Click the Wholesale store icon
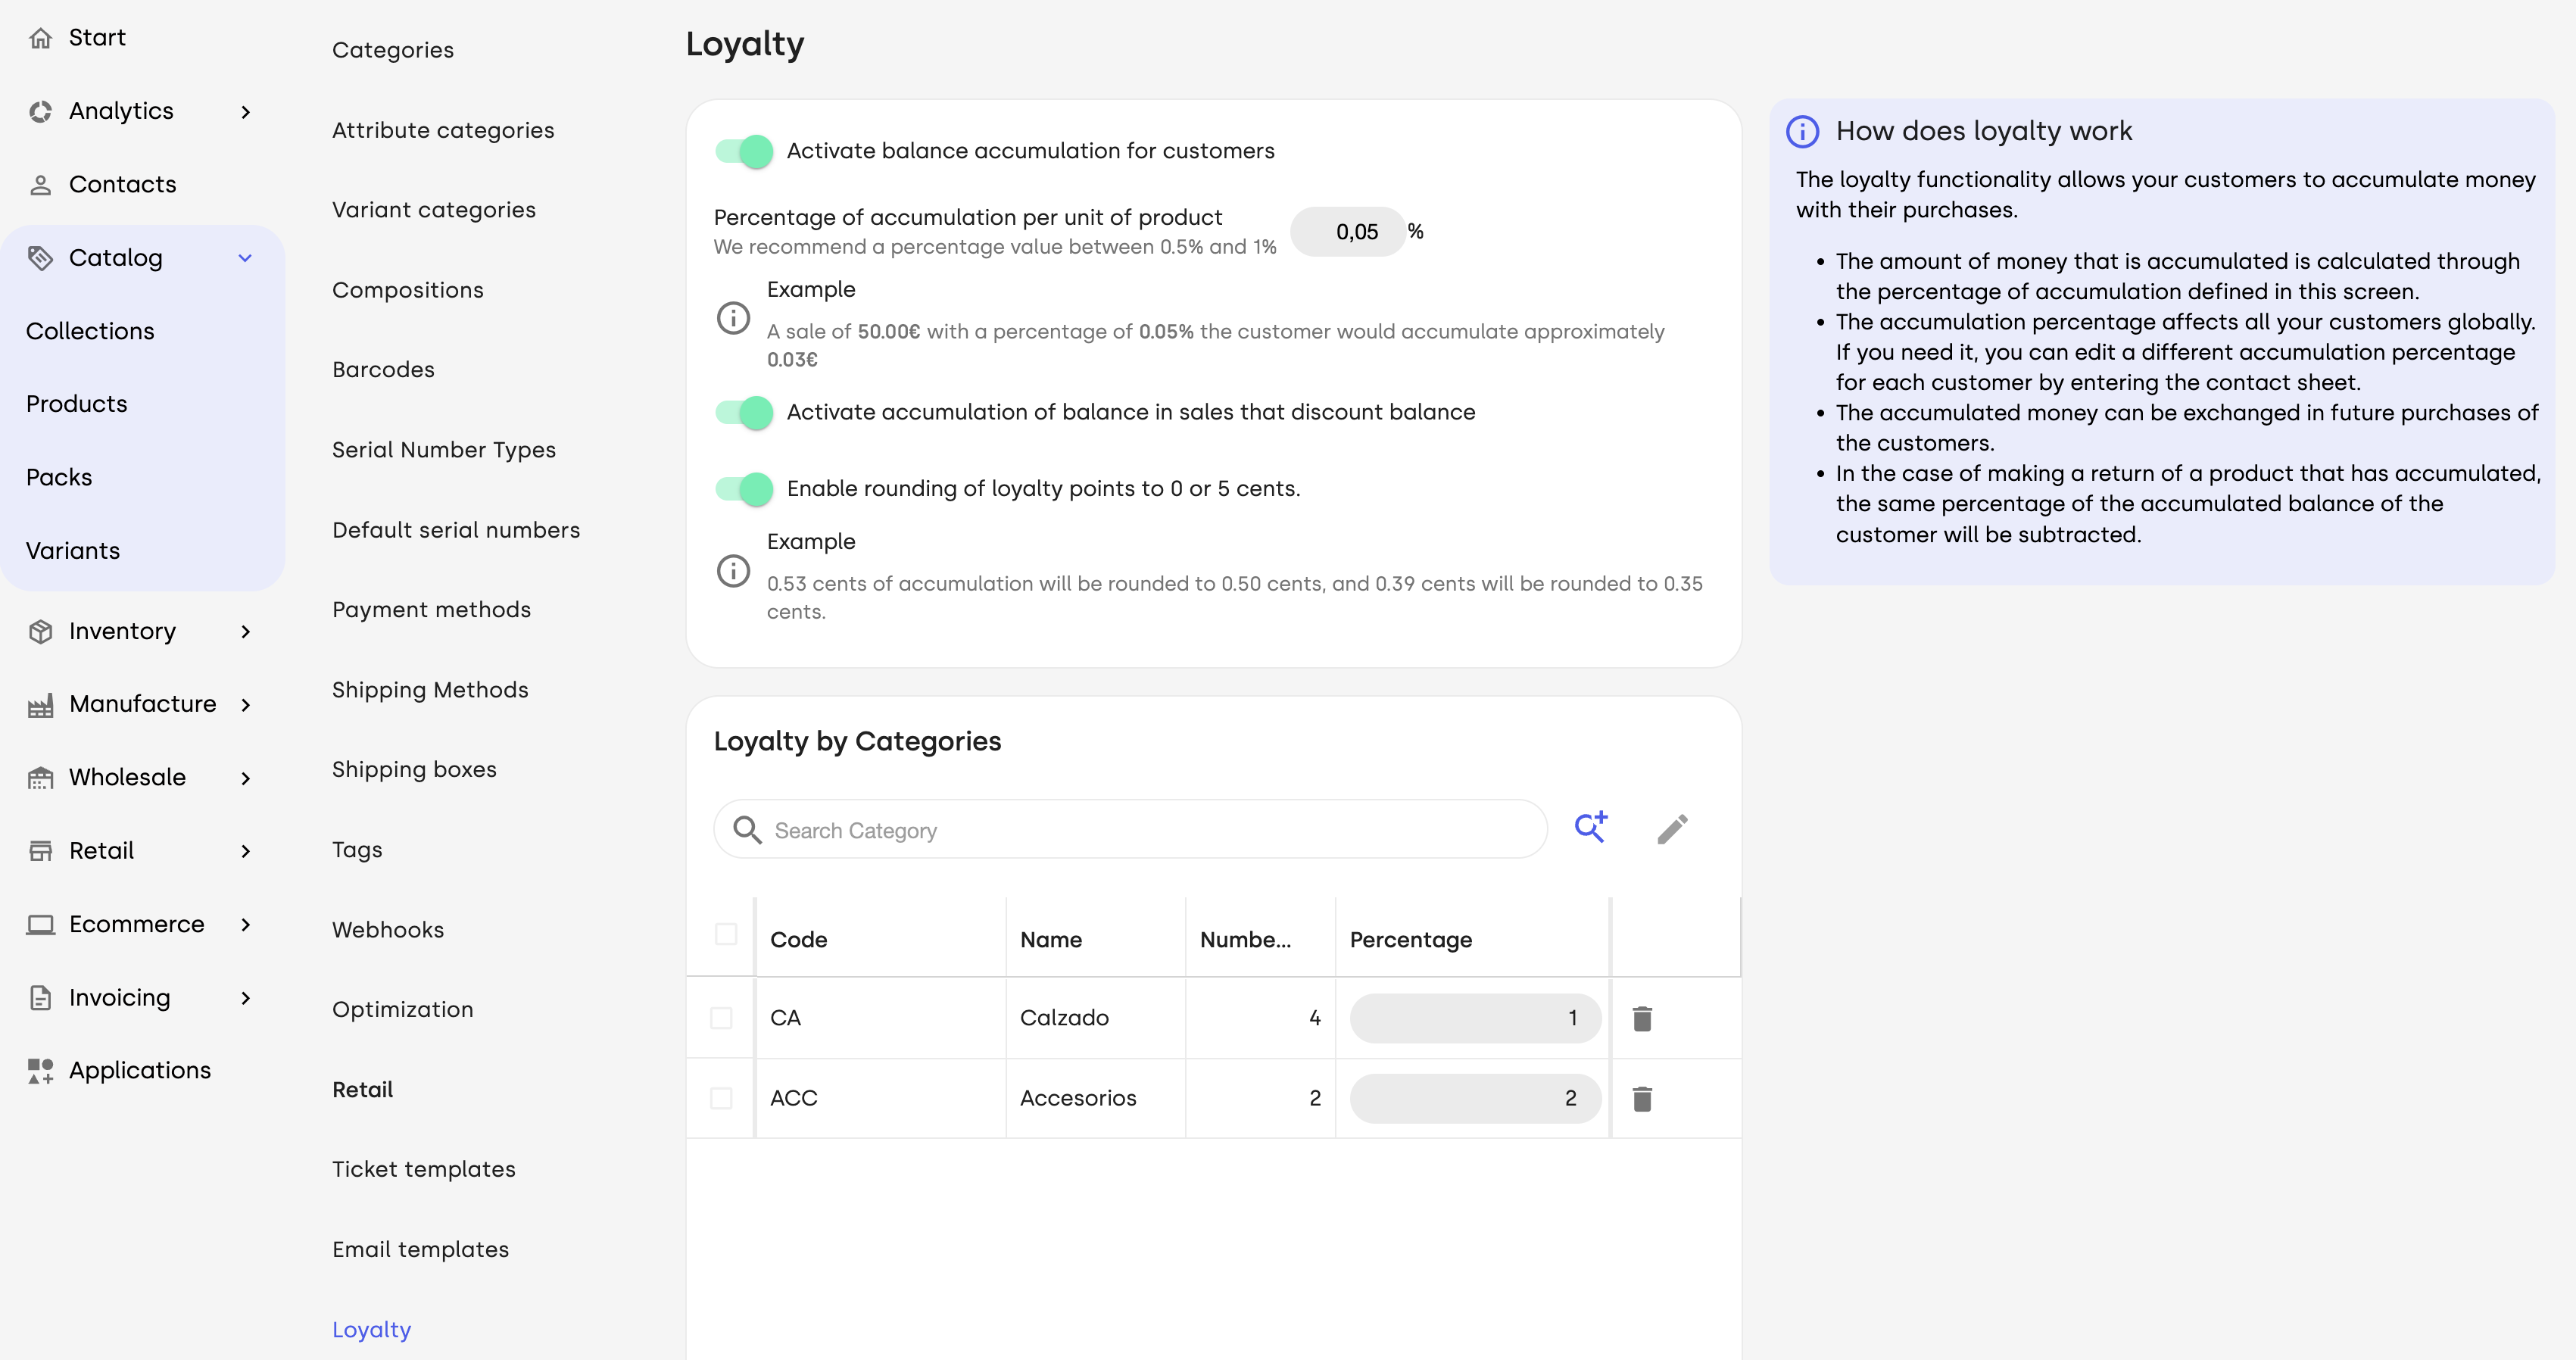The width and height of the screenshot is (2576, 1360). tap(40, 778)
